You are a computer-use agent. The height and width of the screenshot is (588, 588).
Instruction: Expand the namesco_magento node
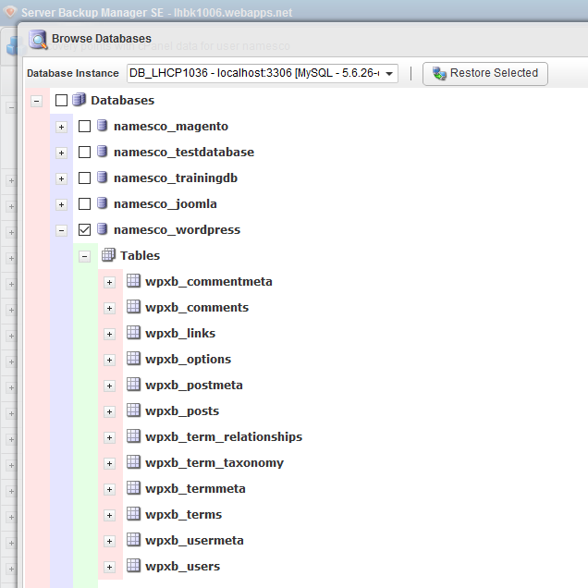[62, 128]
